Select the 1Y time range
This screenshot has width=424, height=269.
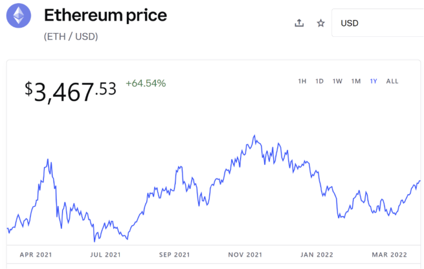click(373, 81)
